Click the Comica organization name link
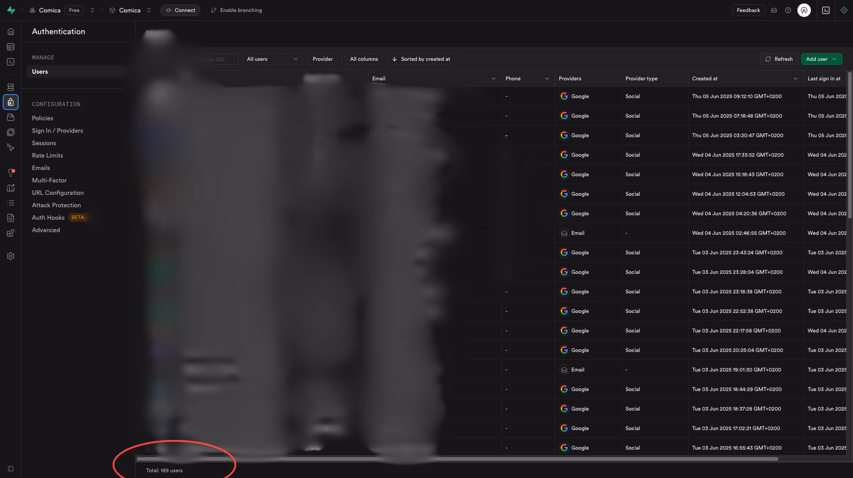Screen dimensions: 853x478 coord(50,10)
